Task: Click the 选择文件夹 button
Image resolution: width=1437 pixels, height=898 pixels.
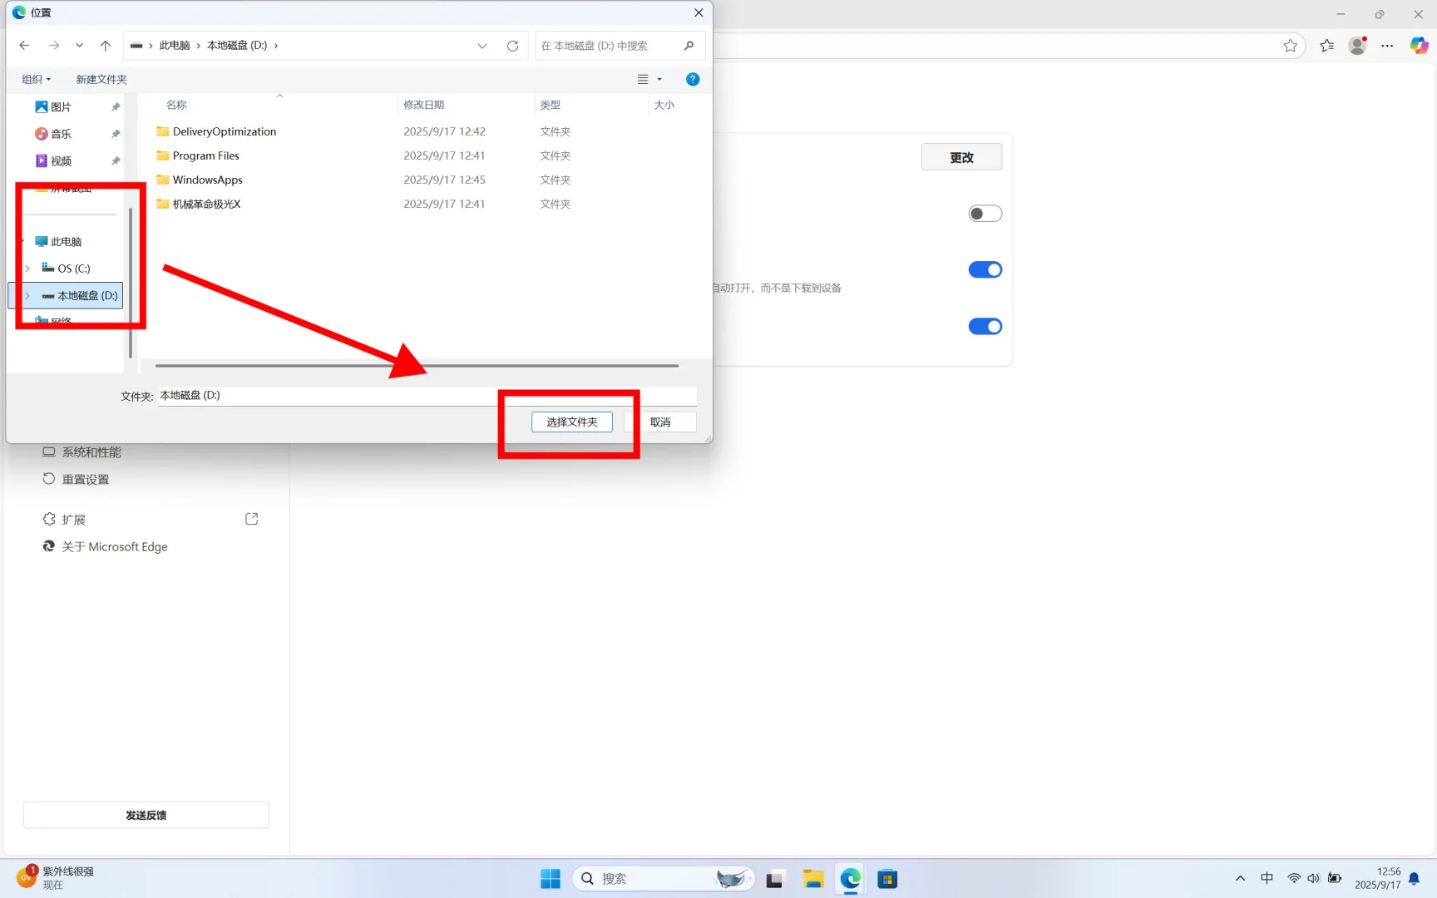Action: click(572, 422)
